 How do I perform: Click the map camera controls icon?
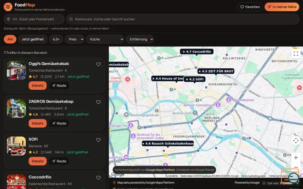click(x=296, y=141)
